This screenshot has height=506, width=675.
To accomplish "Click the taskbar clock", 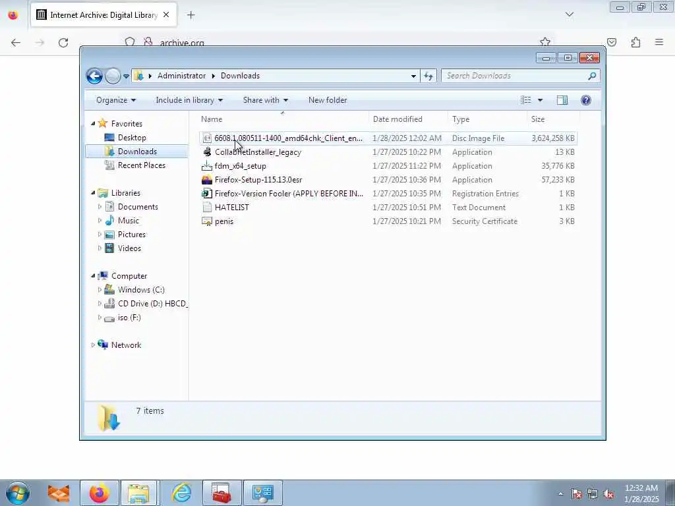I will pos(641,493).
